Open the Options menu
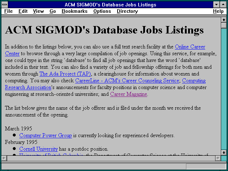The width and height of the screenshot is (228, 171). click(x=102, y=11)
